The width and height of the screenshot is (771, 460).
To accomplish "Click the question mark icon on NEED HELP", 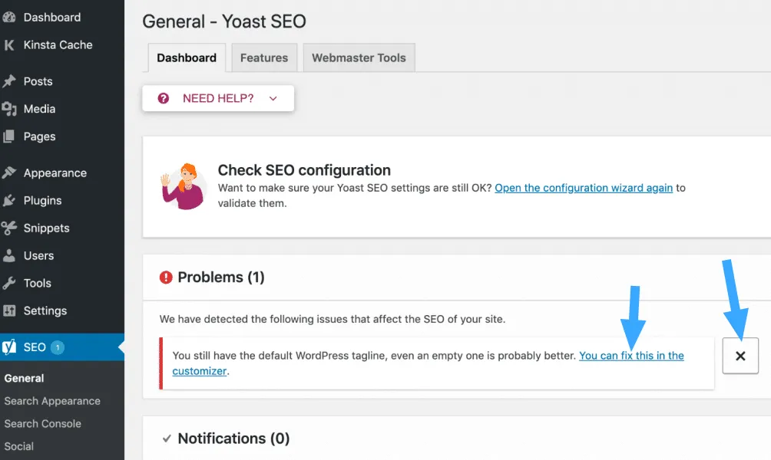I will pyautogui.click(x=162, y=97).
